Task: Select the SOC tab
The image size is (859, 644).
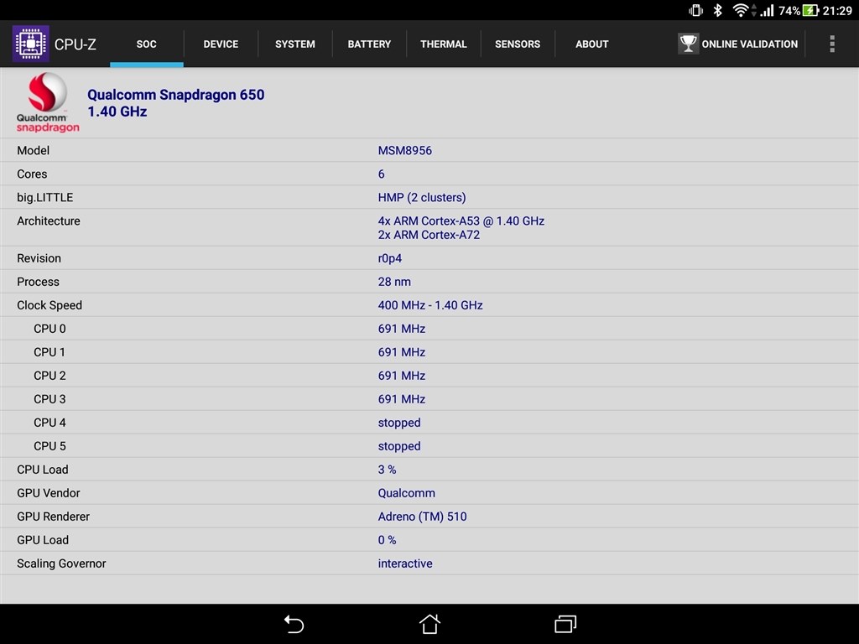Action: point(146,44)
